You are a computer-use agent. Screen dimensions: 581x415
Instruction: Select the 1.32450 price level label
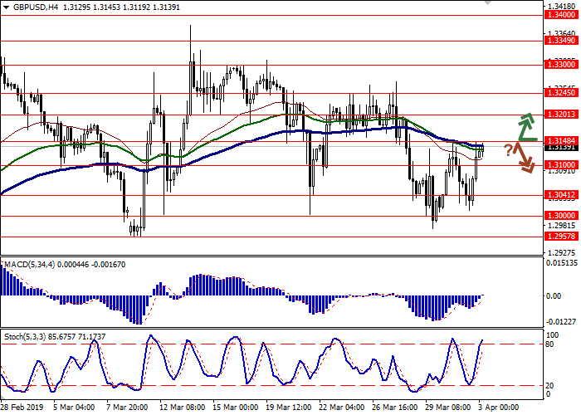coord(562,94)
